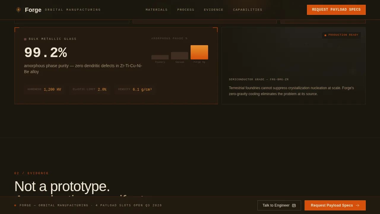This screenshot has height=214, width=380.
Task: Jump to Evidence in the navigation
Action: 213,10
